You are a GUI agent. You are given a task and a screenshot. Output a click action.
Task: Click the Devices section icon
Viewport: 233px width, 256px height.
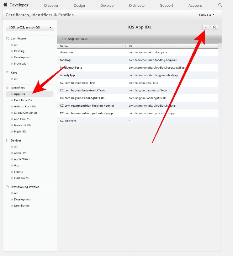[x=7, y=140]
